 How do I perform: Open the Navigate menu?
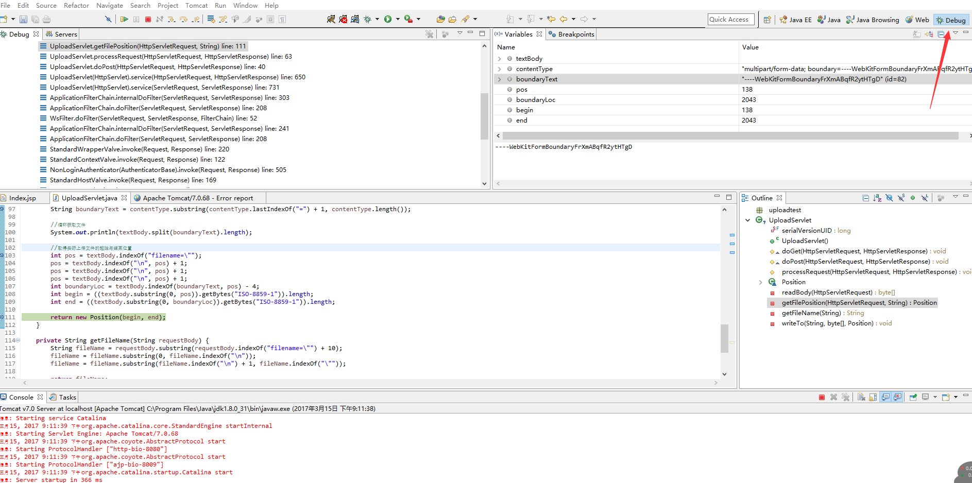pos(110,6)
